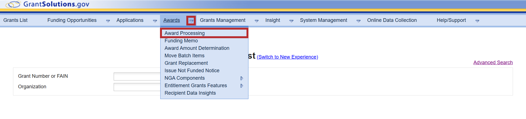Expand the NGA Components submenu arrow
The height and width of the screenshot is (119, 526).
pos(242,78)
